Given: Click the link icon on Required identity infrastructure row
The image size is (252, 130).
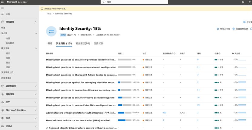Looking at the screenshot, I should pyautogui.click(x=47, y=128).
